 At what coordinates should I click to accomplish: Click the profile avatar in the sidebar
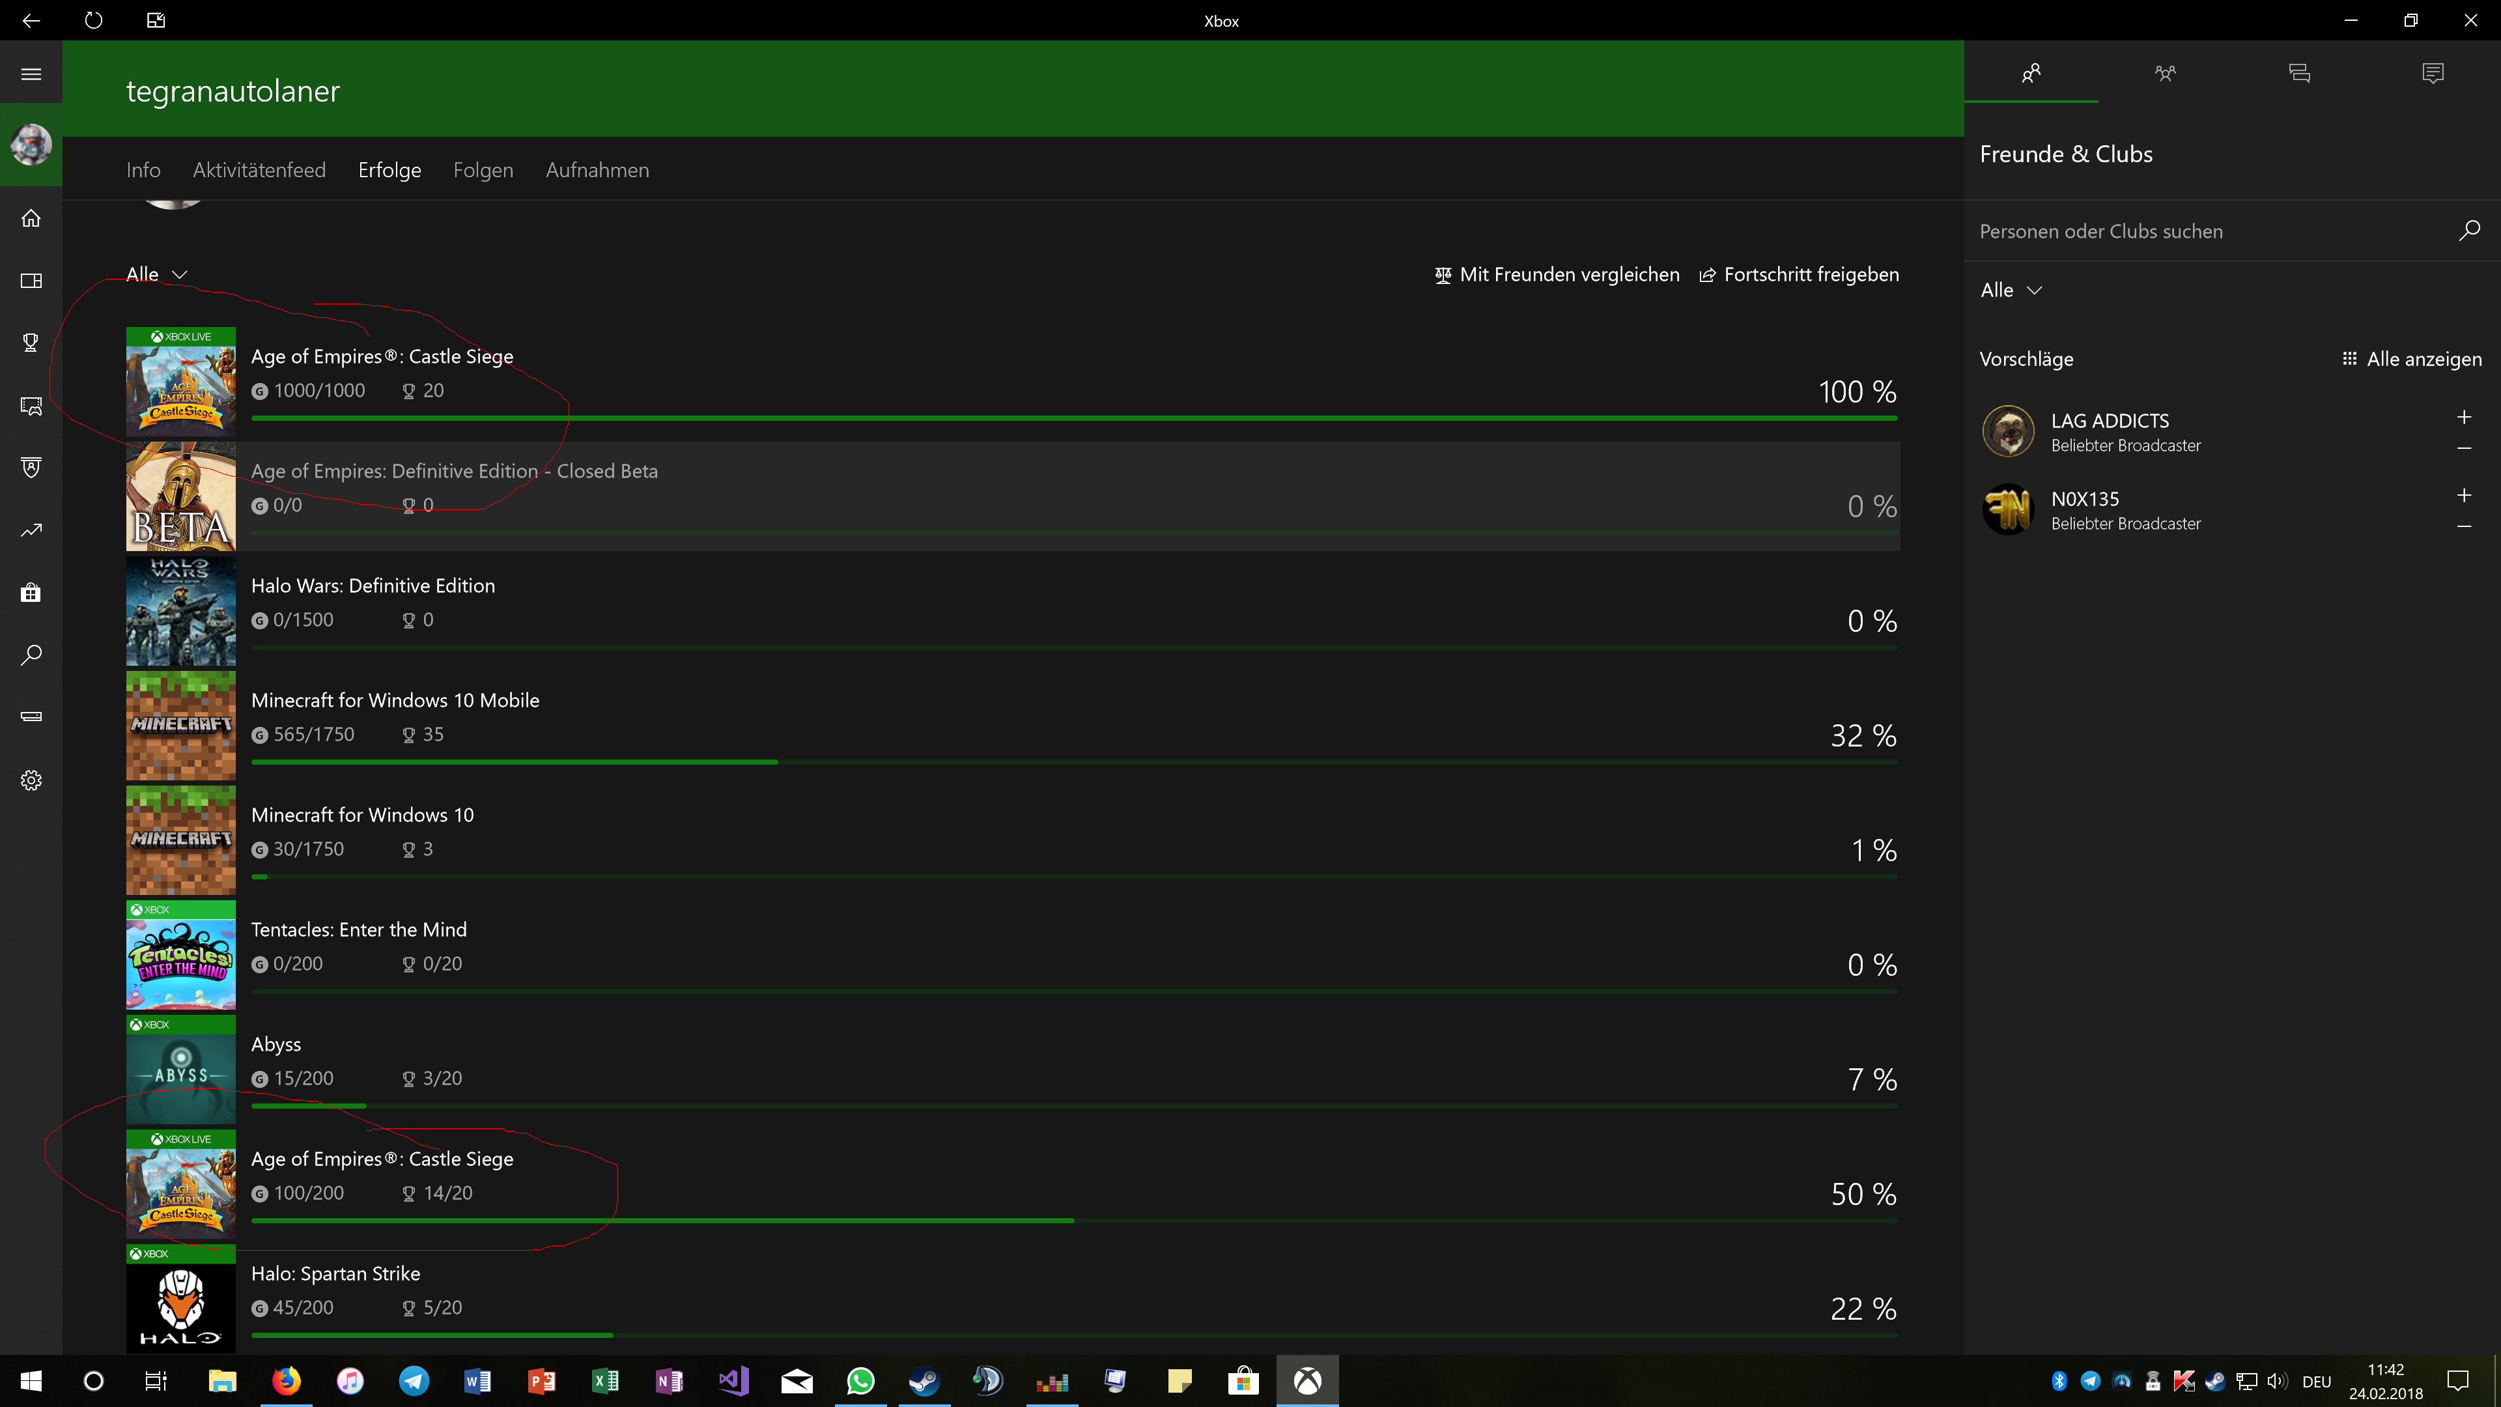[31, 146]
